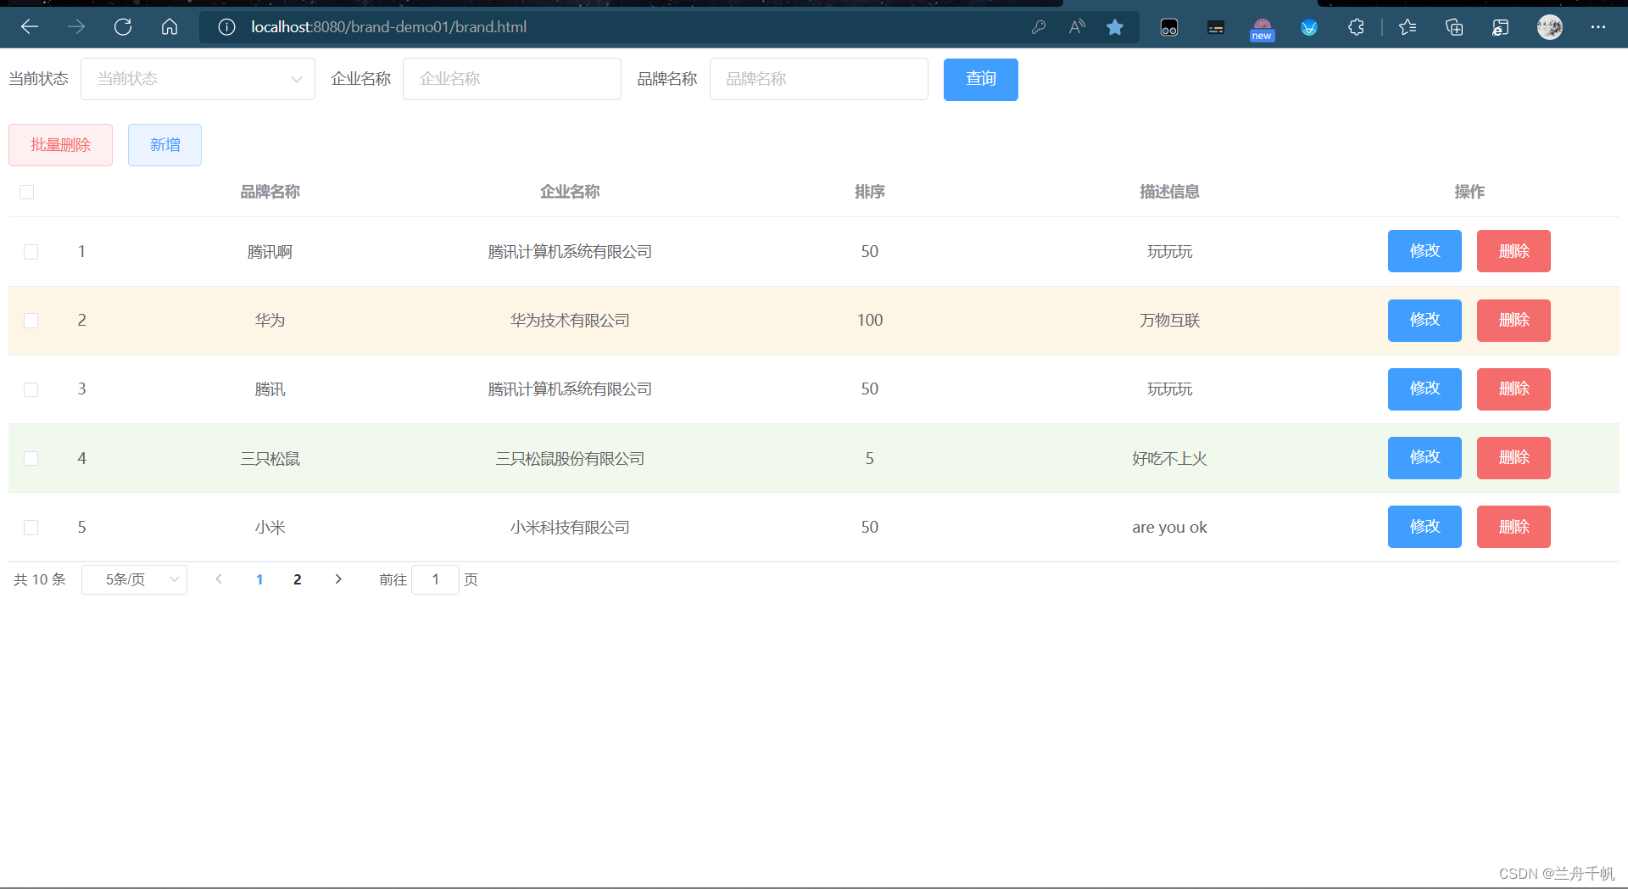Open the user profile avatar
1628x889 pixels.
pos(1550,27)
